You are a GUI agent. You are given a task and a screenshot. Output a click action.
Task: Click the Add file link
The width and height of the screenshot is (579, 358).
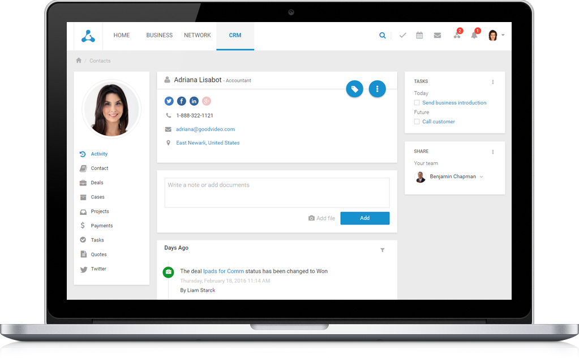(325, 218)
